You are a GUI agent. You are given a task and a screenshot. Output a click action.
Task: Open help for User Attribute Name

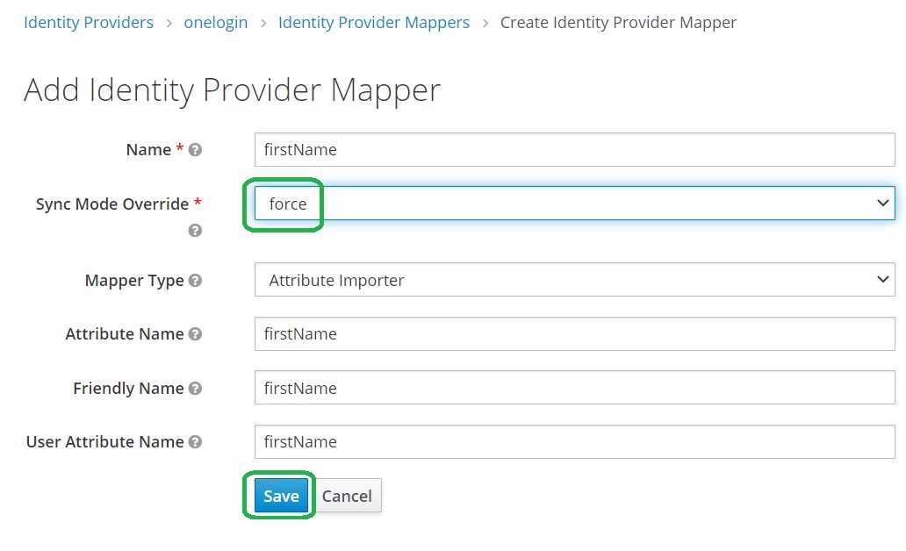tap(195, 442)
